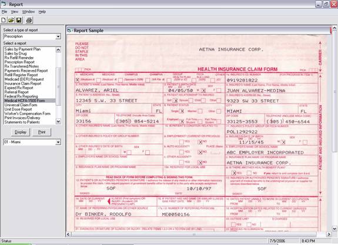Select Rx Refill Reminder report
Screen dimensions: 338x245
pyautogui.click(x=19, y=58)
